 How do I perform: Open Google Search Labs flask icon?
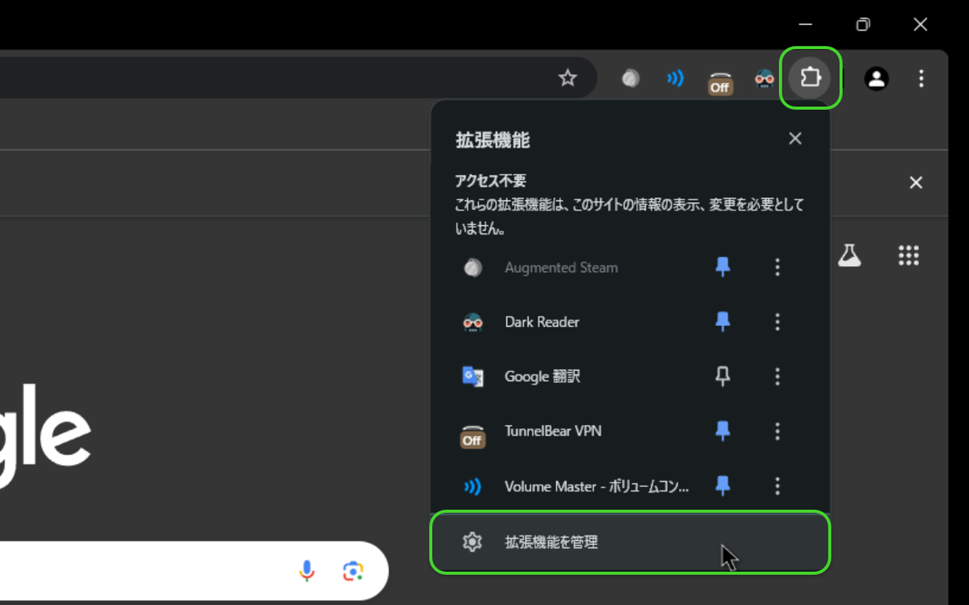[x=849, y=256]
